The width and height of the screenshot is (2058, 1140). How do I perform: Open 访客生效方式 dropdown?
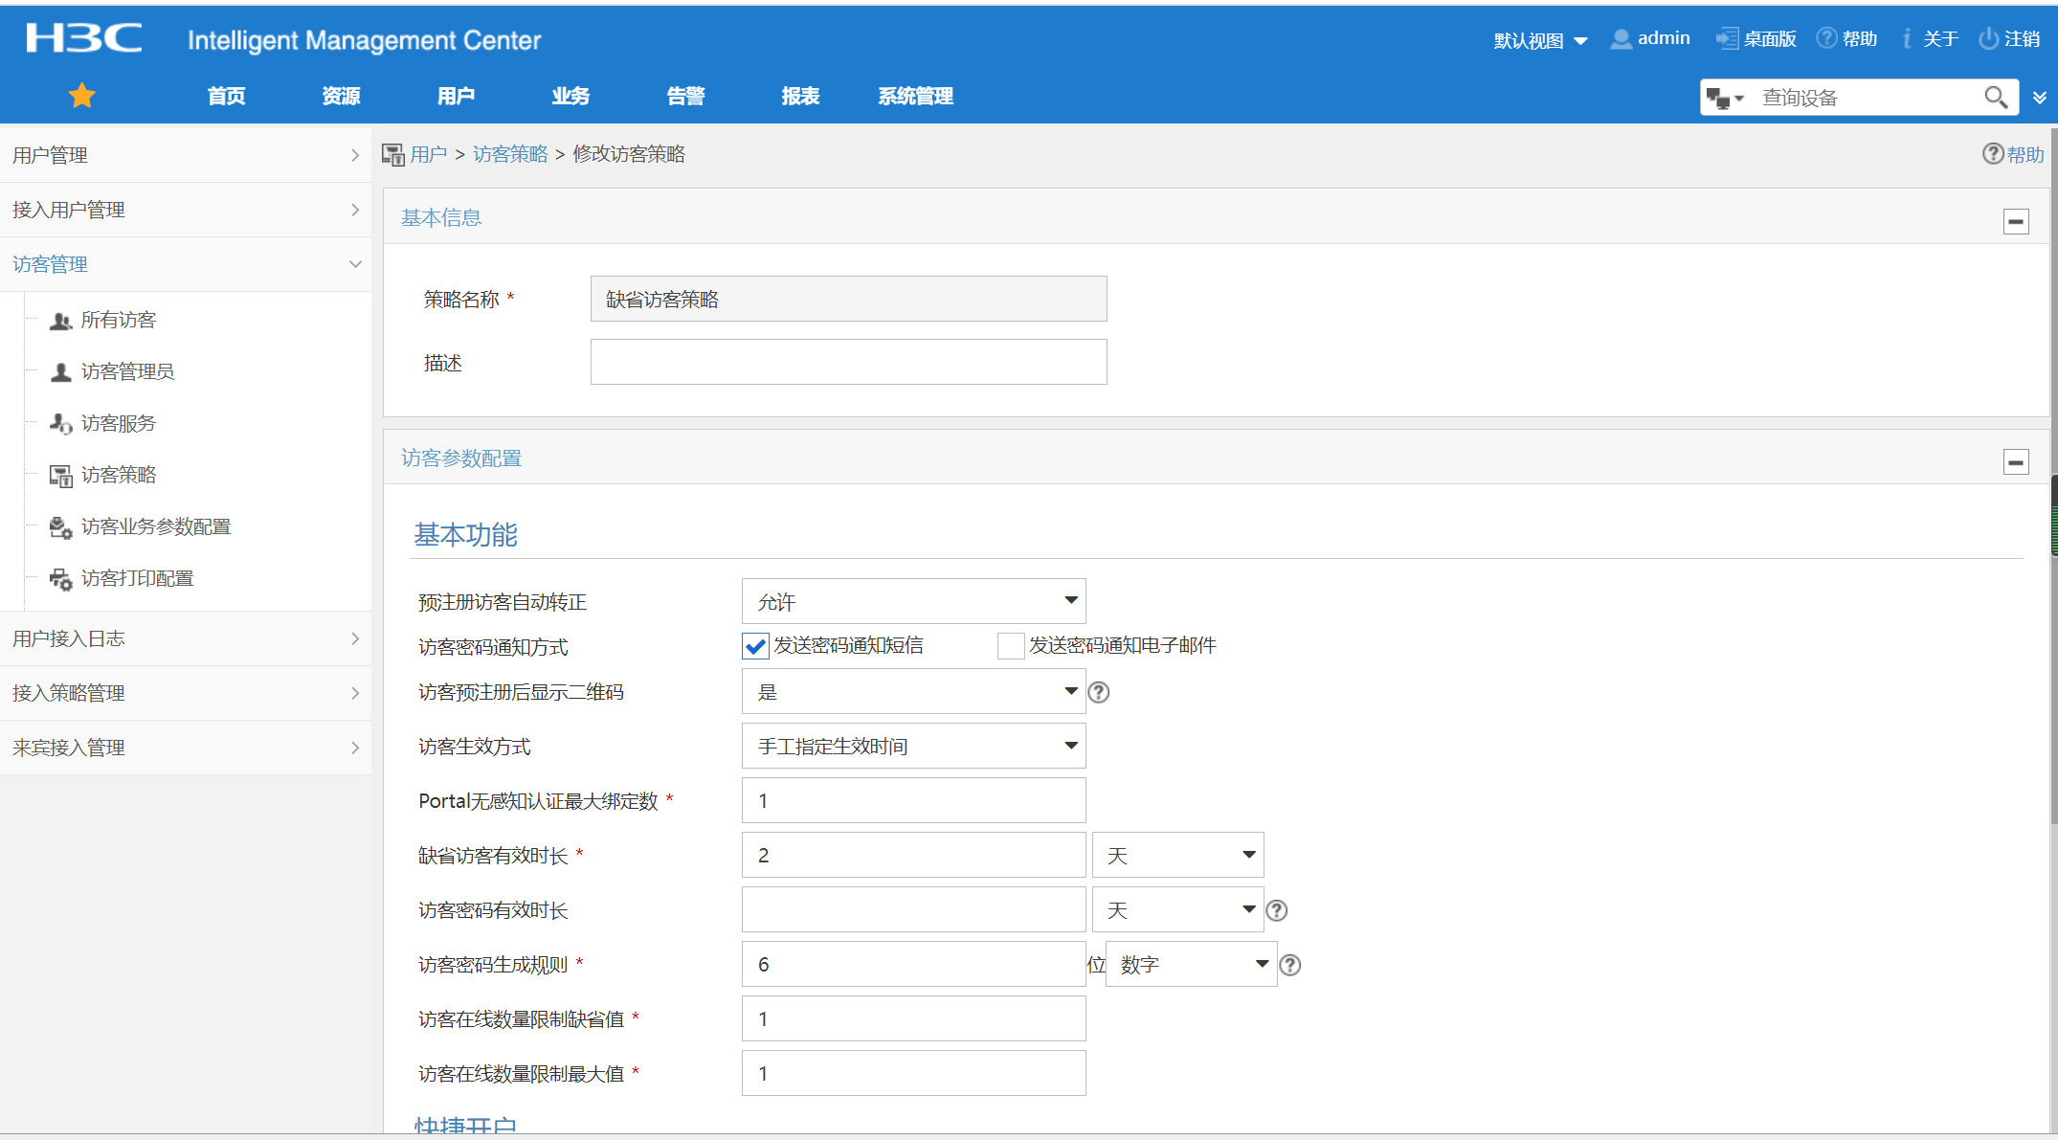[x=913, y=746]
